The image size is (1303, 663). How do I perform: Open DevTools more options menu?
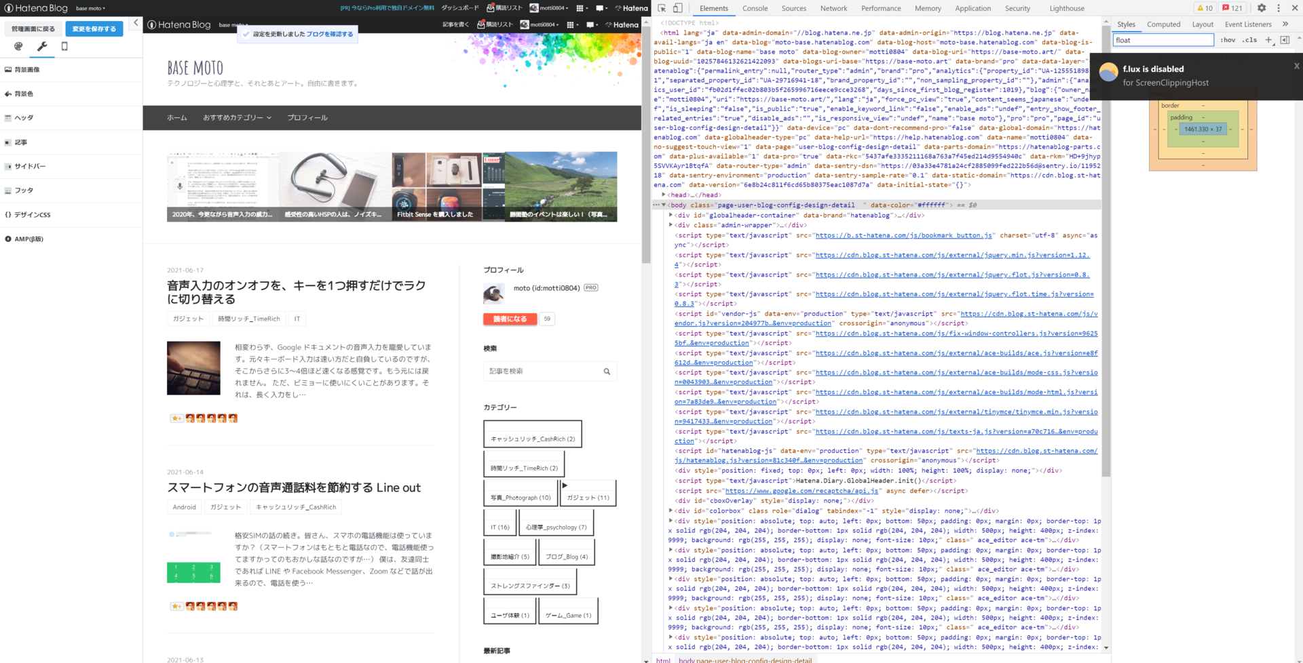[x=1279, y=8]
